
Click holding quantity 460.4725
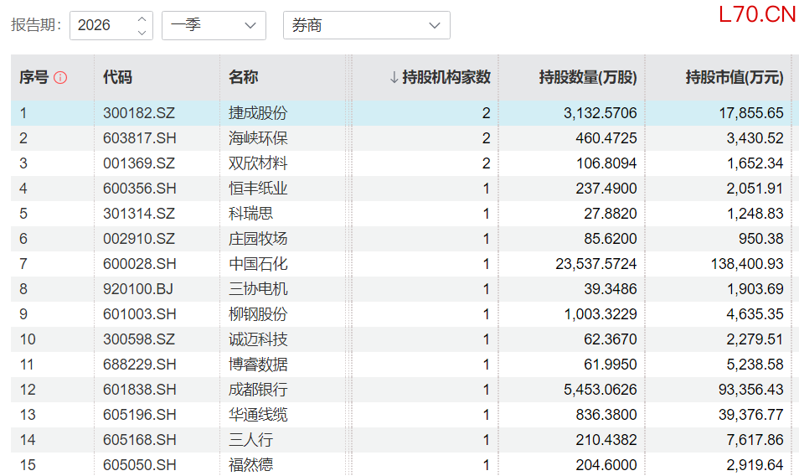606,138
